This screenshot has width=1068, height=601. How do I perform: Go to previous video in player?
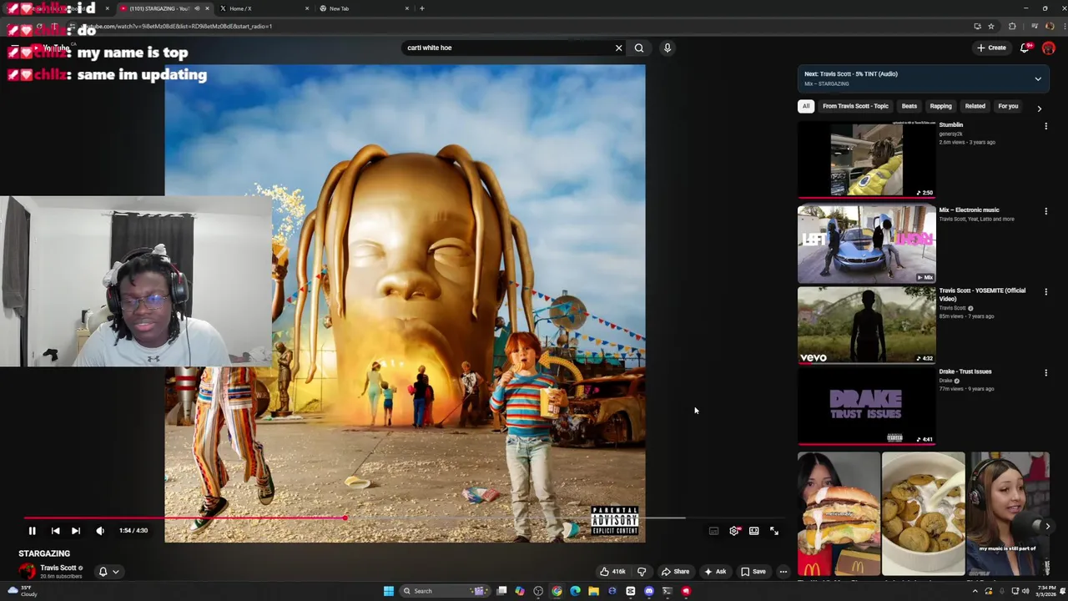click(x=55, y=531)
